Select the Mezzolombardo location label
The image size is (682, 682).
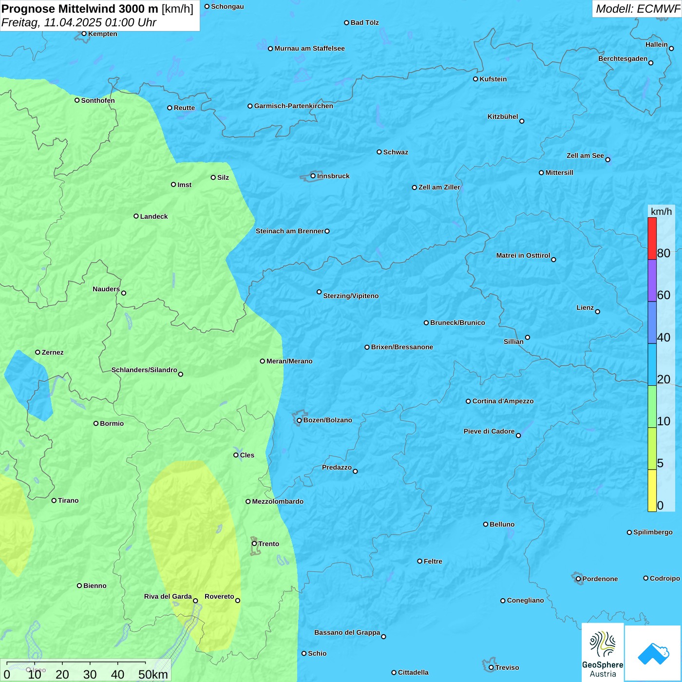(278, 501)
